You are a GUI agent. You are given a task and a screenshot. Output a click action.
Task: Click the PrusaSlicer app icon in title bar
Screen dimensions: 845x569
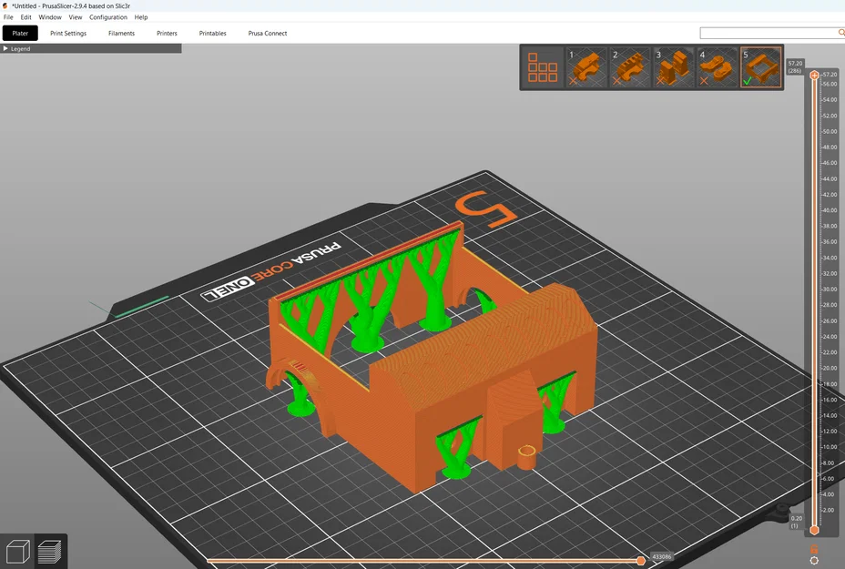pyautogui.click(x=5, y=5)
